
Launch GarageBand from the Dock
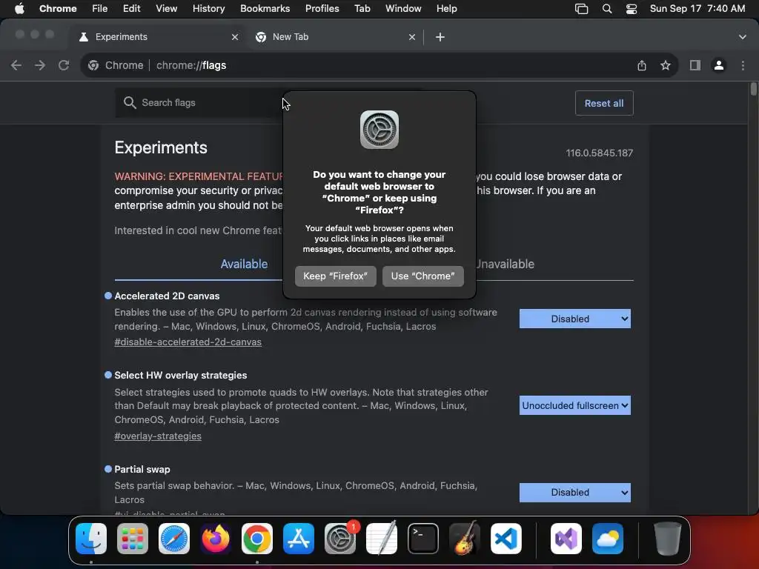click(465, 539)
